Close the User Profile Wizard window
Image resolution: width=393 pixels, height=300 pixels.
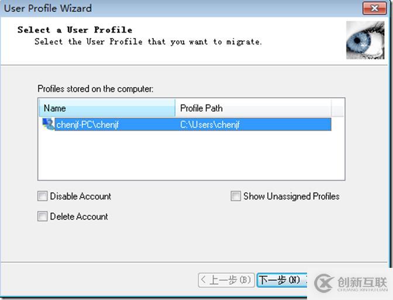click(x=374, y=8)
